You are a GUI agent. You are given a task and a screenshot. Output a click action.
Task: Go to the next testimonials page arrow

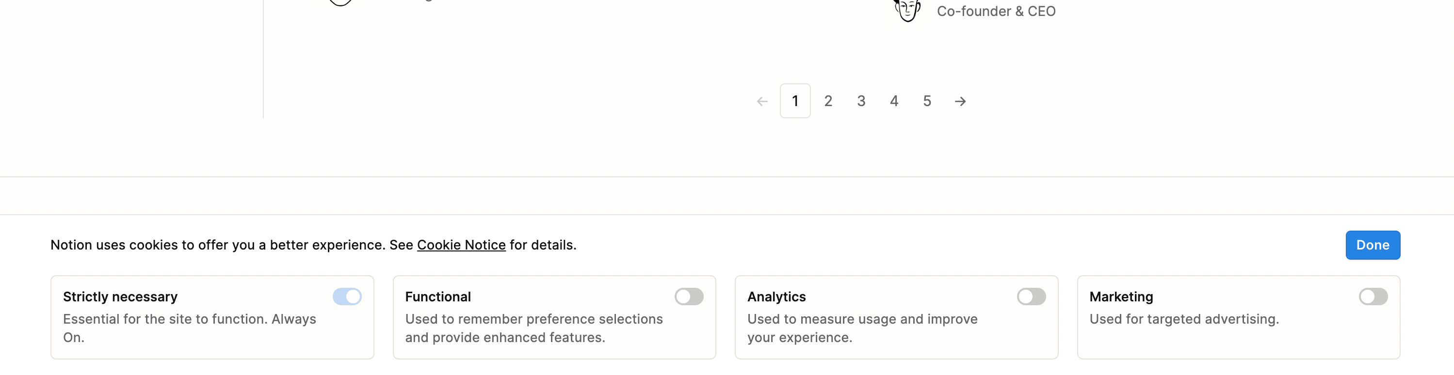pyautogui.click(x=960, y=102)
